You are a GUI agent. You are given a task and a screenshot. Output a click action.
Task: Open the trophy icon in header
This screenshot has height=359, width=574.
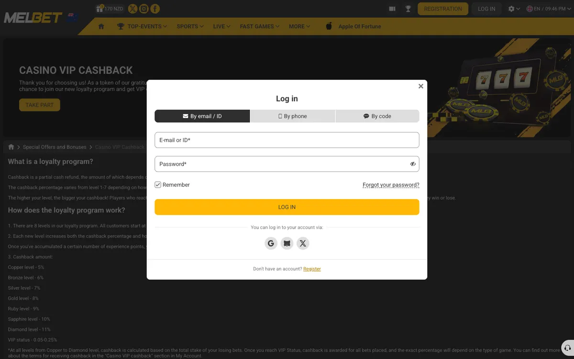point(408,9)
